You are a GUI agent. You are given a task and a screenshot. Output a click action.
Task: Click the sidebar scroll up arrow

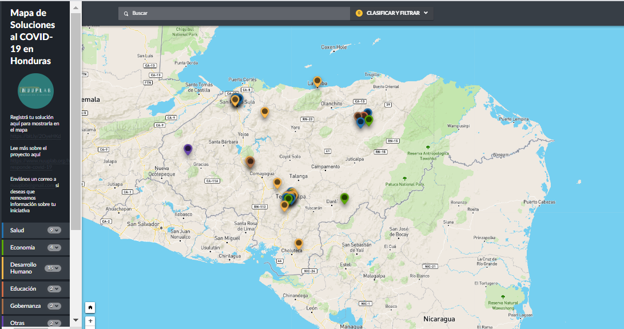click(x=75, y=7)
